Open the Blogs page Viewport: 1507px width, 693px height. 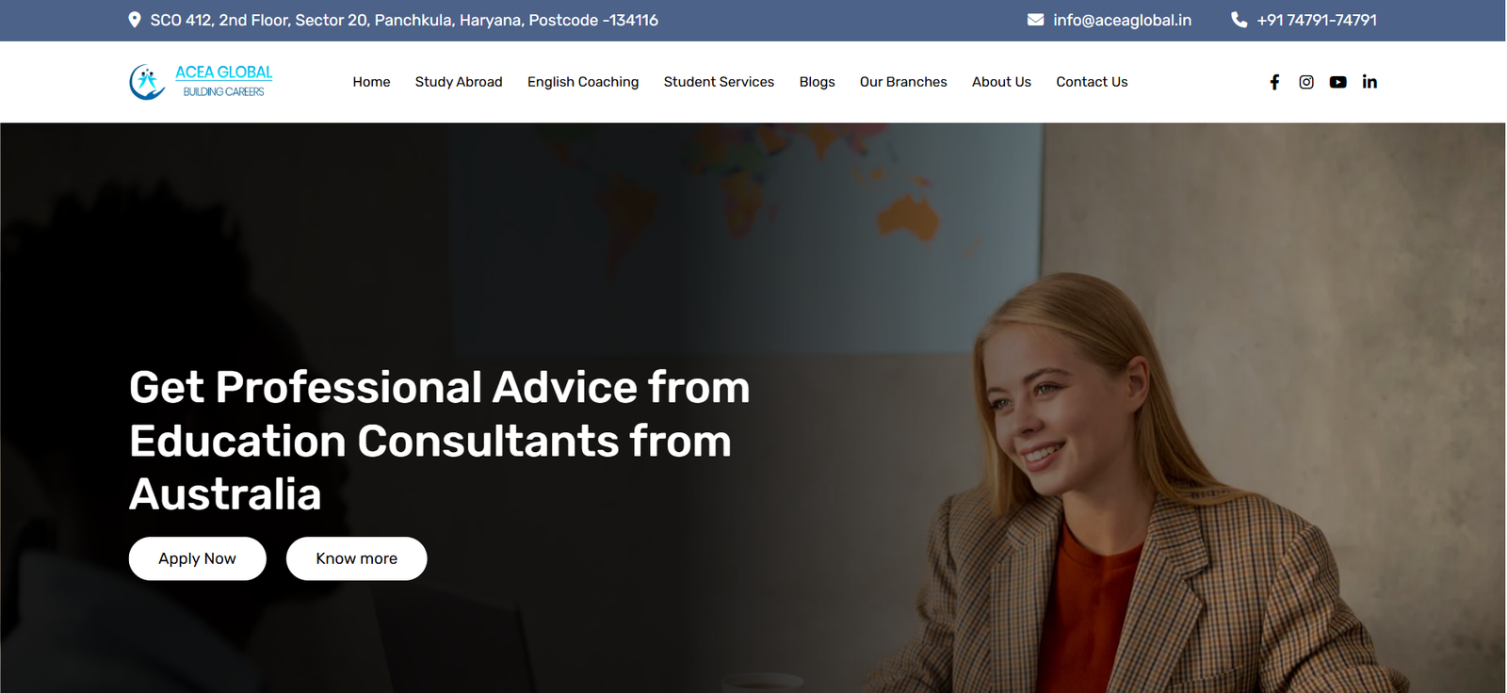[817, 82]
